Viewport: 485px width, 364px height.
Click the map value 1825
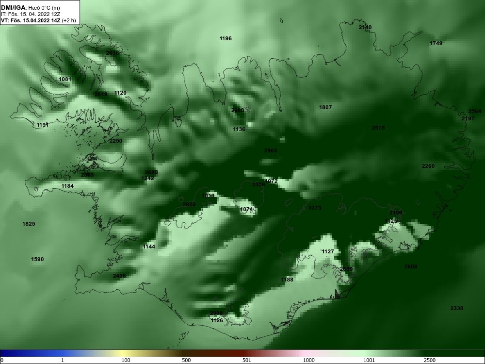29,224
